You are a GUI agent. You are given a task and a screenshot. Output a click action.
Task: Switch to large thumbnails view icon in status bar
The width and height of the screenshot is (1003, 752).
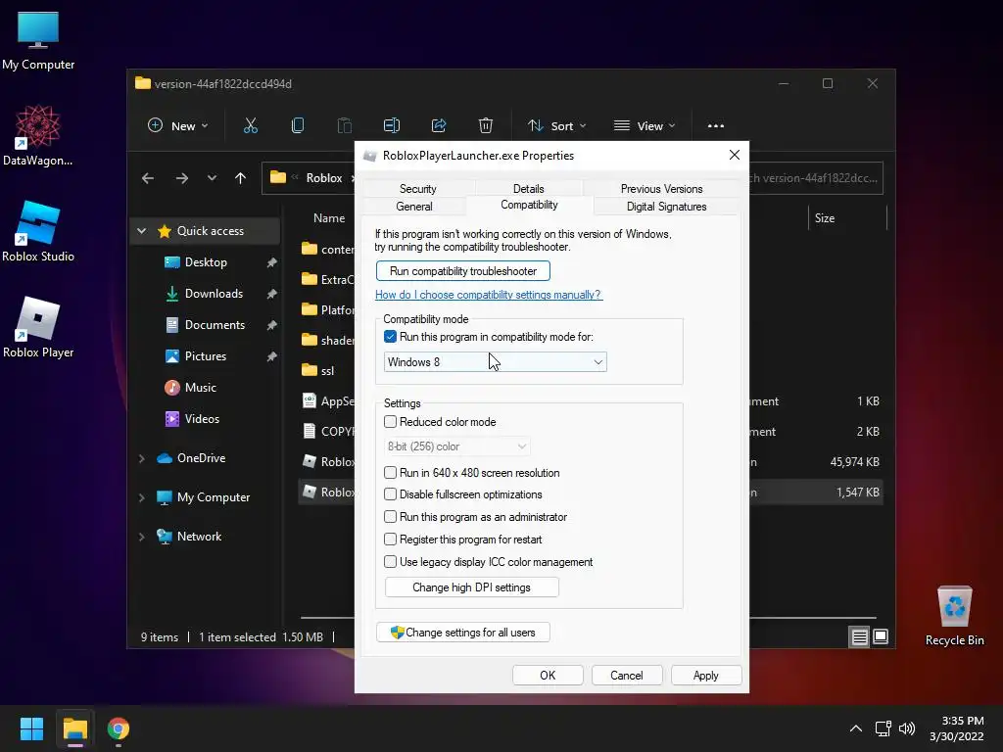[x=881, y=636]
